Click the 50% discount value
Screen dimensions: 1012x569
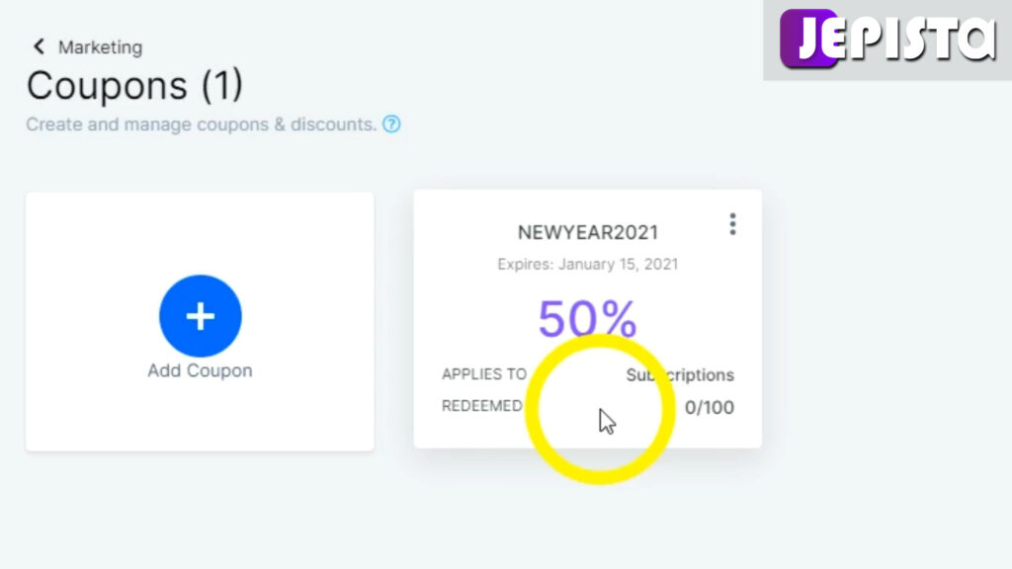(x=587, y=318)
